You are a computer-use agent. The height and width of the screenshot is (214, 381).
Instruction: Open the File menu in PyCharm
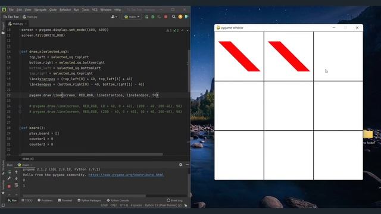[x=11, y=10]
